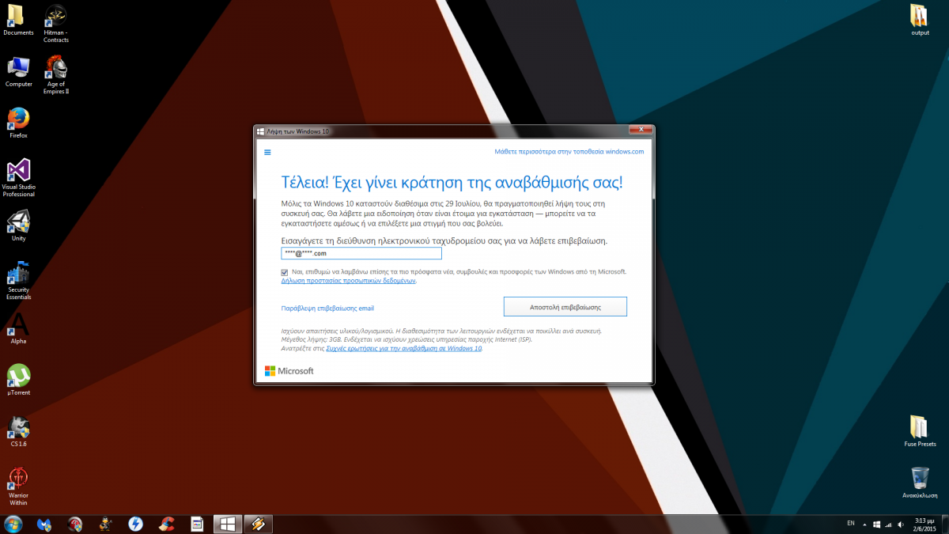This screenshot has width=949, height=534.
Task: Click the EN language indicator
Action: [x=851, y=523]
